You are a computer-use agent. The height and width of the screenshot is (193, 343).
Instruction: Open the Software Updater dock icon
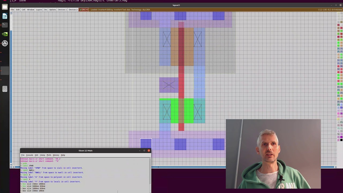point(5,43)
